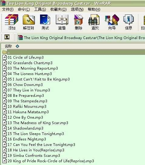Run the Test (测试) archive tool
This screenshot has width=145, height=165.
[45, 22]
